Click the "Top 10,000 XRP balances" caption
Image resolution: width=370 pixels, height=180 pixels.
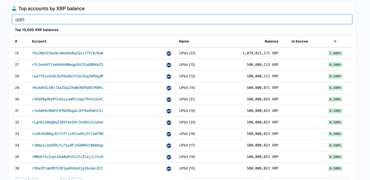(37, 30)
